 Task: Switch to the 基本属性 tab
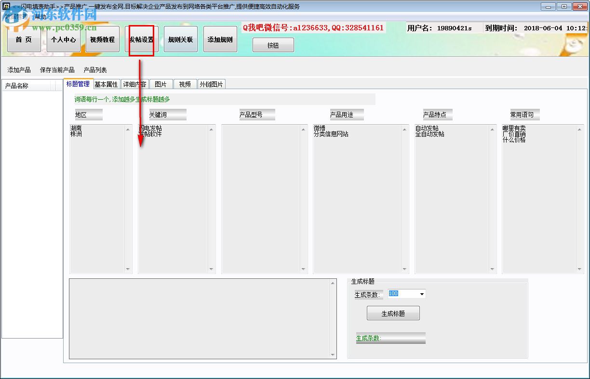pos(106,83)
